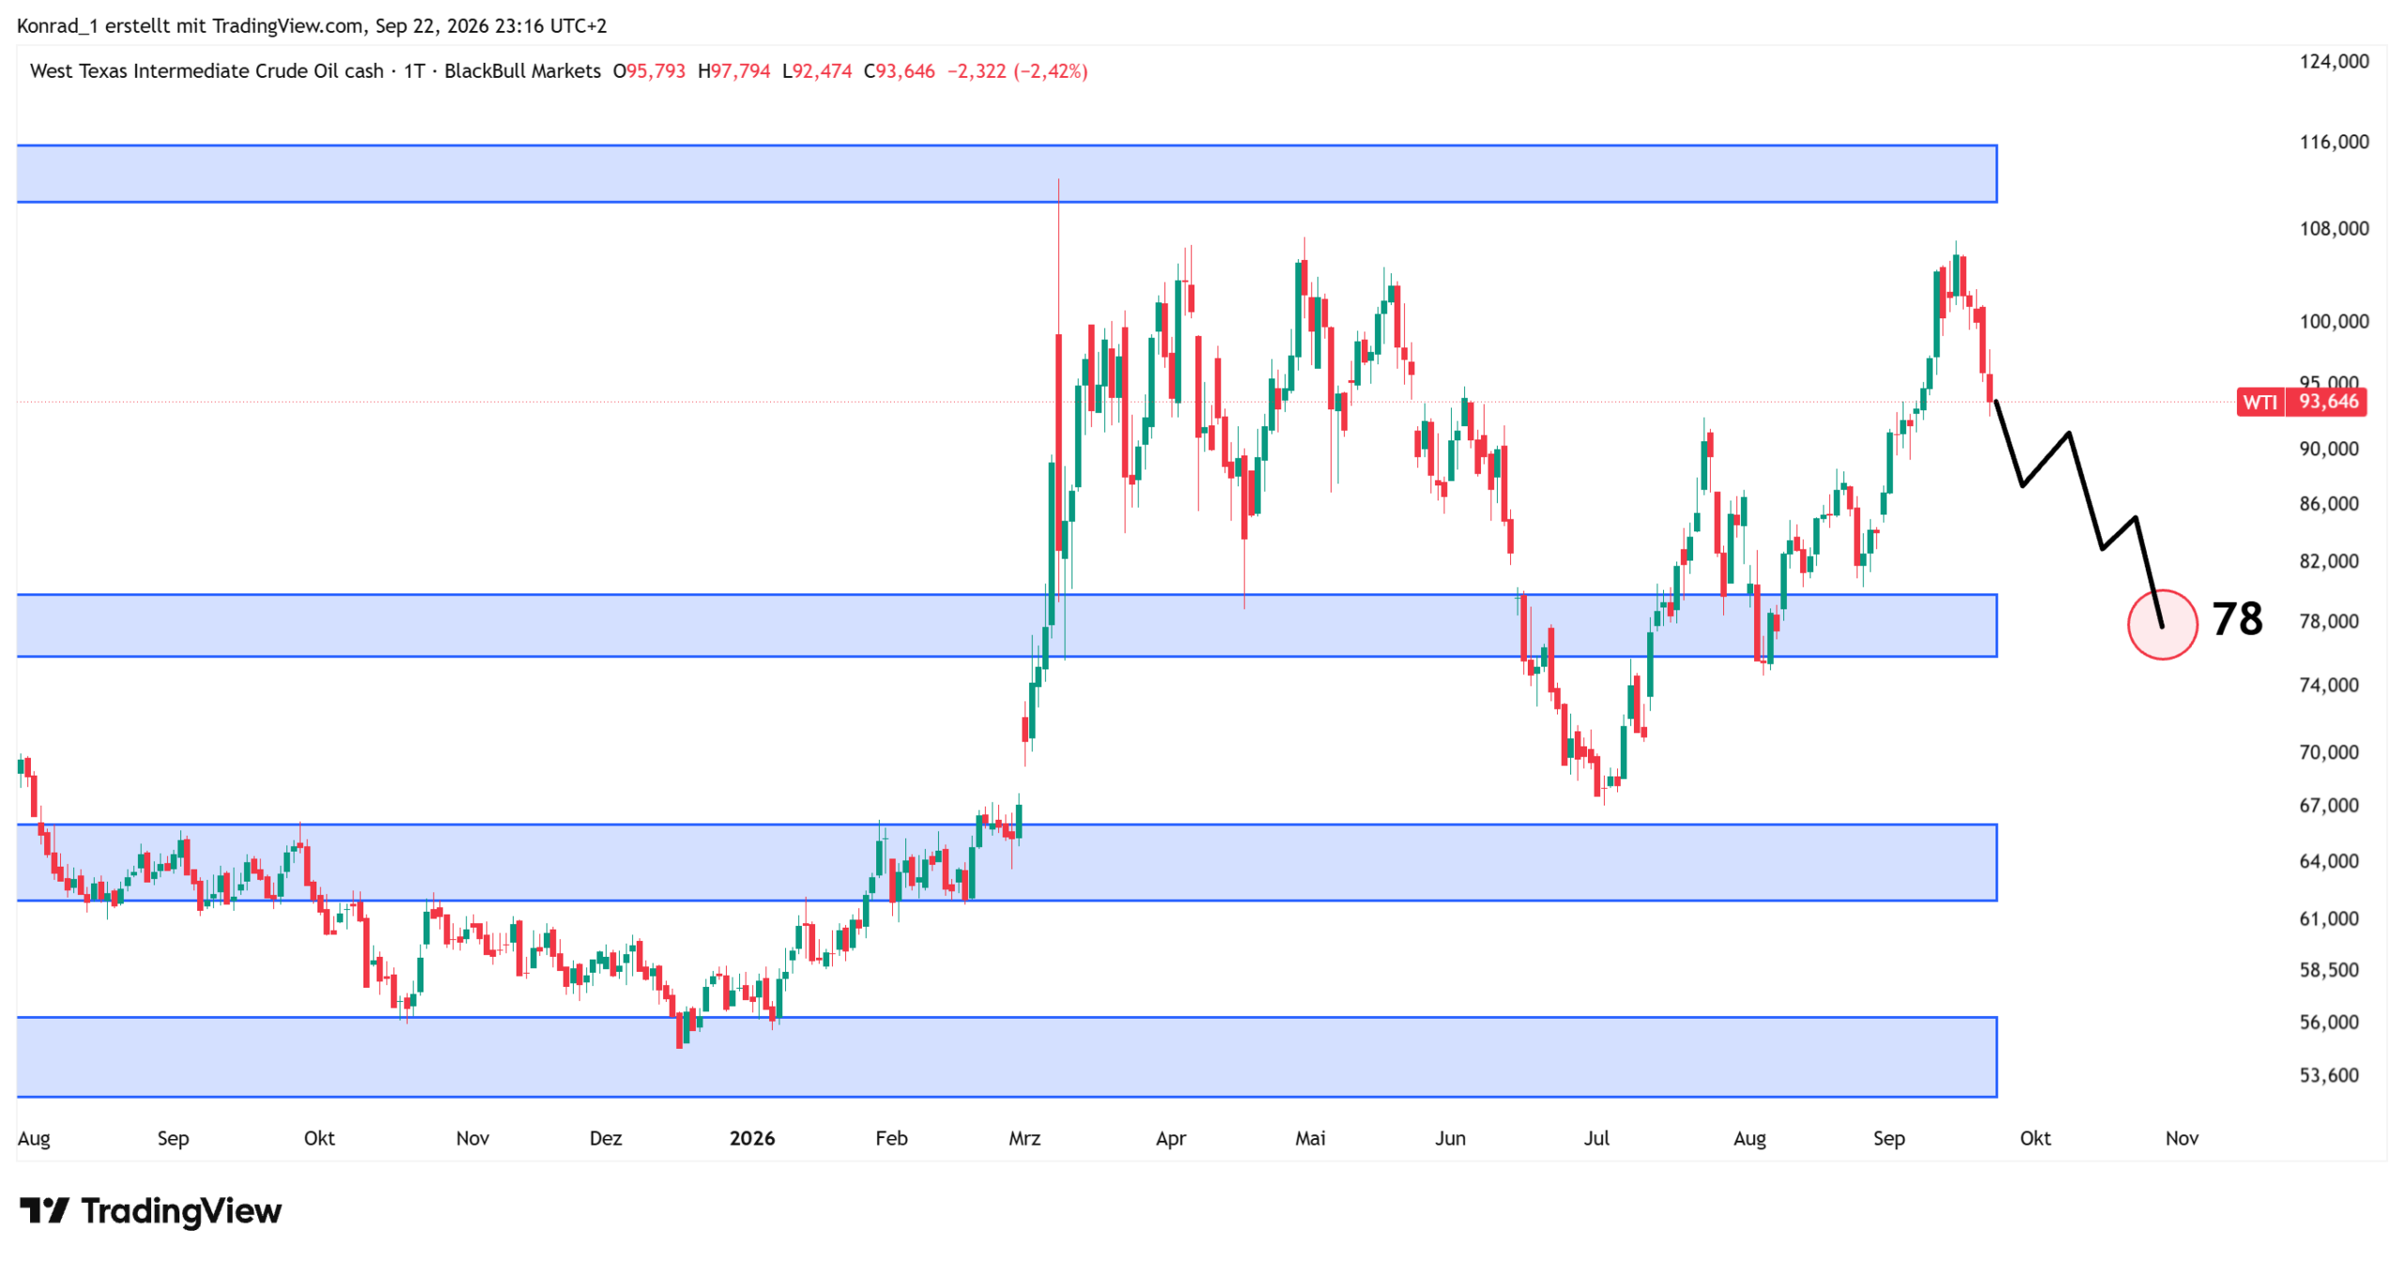Image resolution: width=2404 pixels, height=1261 pixels.
Task: Click the 78,000 price axis label
Action: point(2329,621)
